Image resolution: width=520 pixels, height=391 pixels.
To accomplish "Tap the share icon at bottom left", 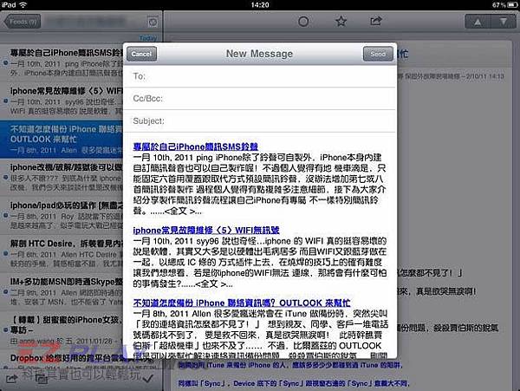I will [11, 379].
